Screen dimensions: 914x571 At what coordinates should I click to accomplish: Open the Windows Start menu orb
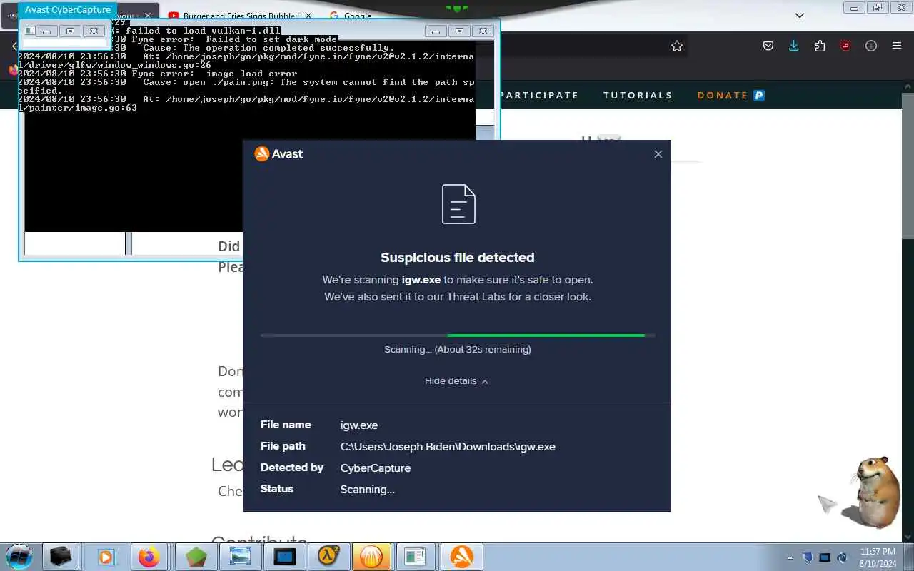click(19, 556)
